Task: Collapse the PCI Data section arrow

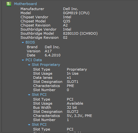Action: click(23, 60)
